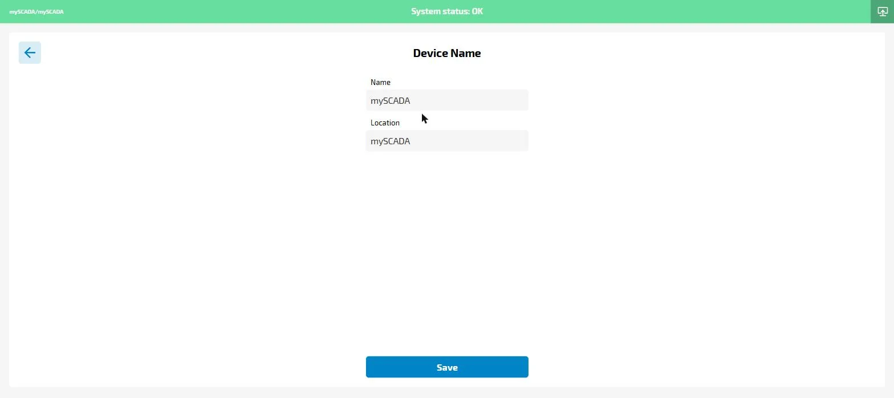
Task: Open the remote screen icon in header
Action: (882, 11)
